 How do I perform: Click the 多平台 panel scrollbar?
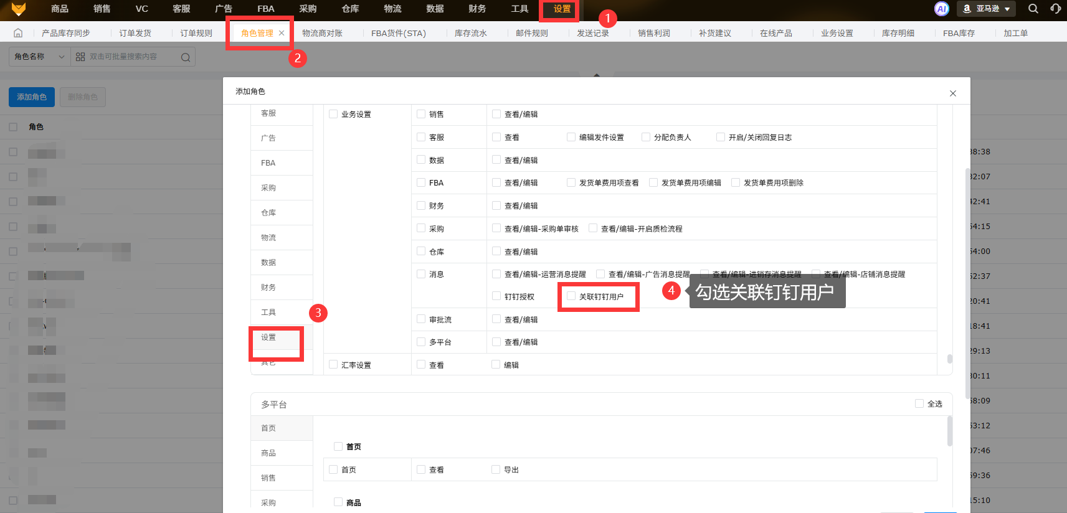tap(949, 431)
